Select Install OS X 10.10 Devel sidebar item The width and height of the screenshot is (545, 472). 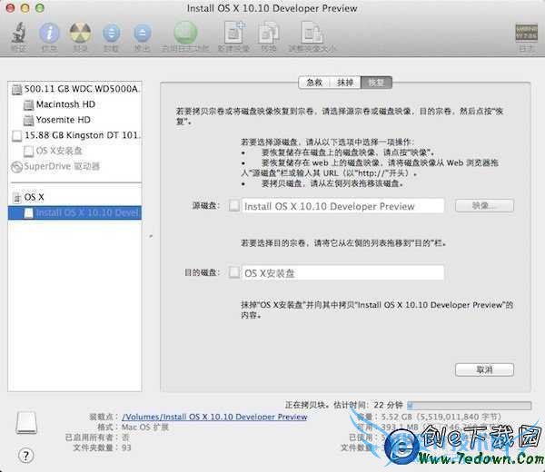[x=75, y=212]
